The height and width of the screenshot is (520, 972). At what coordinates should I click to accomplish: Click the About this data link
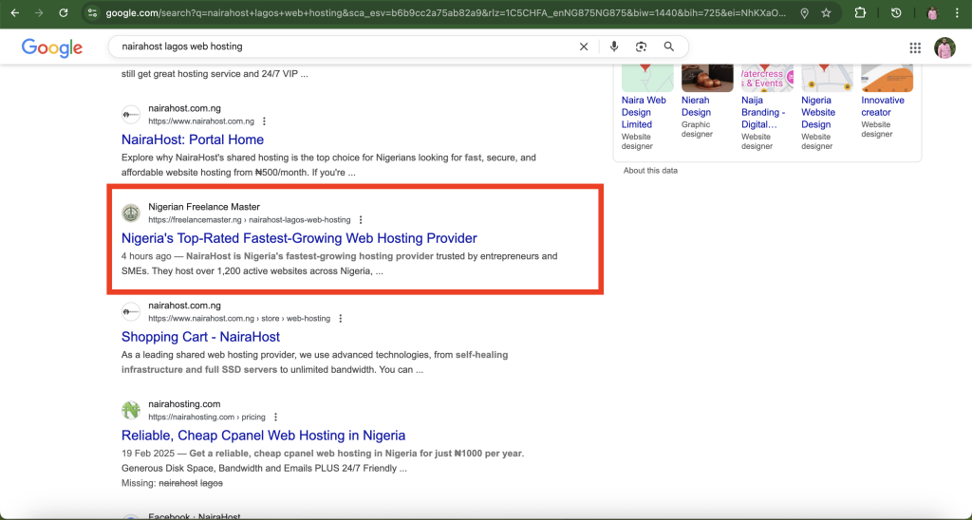click(650, 171)
